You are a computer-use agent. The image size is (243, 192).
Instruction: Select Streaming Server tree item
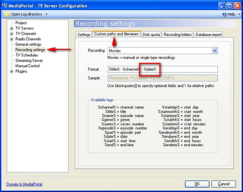click(29, 61)
